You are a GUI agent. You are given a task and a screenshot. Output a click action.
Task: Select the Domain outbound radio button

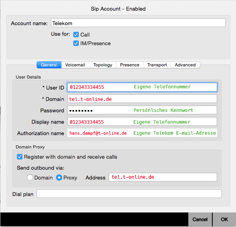point(30,178)
